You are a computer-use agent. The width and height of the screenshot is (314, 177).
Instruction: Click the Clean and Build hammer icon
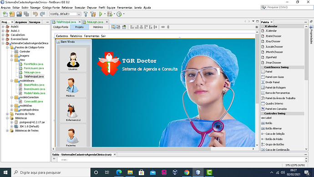[x=93, y=14]
